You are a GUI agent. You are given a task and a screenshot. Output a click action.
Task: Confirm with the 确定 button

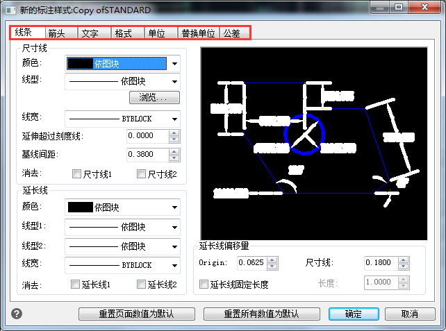[354, 314]
